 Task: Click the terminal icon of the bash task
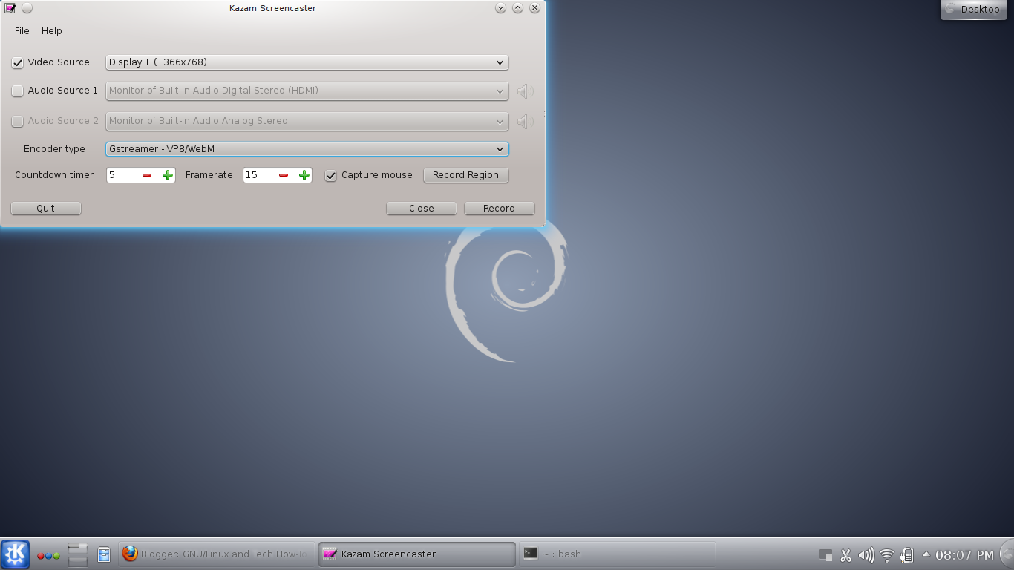point(531,554)
